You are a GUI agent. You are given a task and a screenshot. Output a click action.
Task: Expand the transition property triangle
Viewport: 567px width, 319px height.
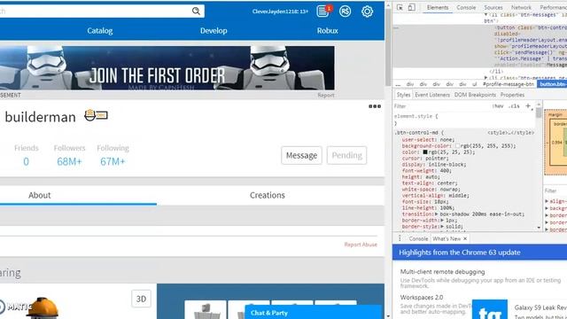coord(437,214)
